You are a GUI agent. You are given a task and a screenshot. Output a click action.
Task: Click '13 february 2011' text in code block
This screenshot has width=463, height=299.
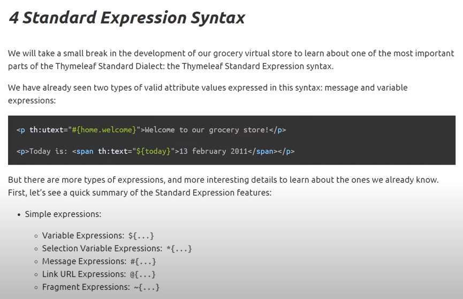click(213, 151)
